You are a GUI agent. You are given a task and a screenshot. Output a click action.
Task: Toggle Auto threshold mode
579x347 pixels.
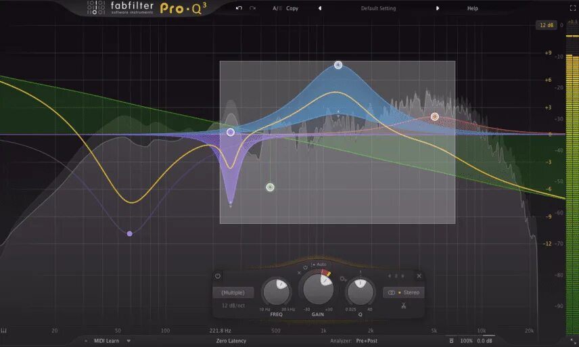point(319,264)
